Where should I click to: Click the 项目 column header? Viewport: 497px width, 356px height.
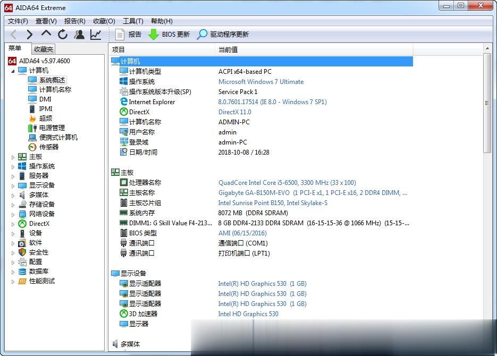click(162, 49)
